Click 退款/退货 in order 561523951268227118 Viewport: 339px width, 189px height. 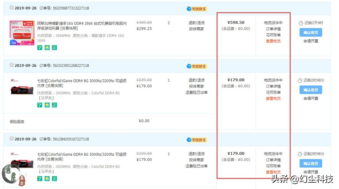click(196, 80)
